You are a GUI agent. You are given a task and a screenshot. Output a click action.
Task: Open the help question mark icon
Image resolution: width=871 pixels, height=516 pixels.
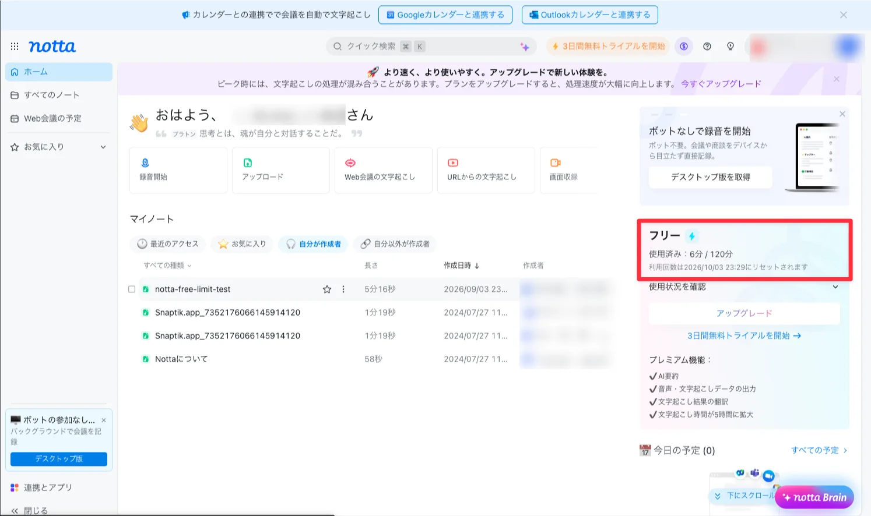pos(707,46)
